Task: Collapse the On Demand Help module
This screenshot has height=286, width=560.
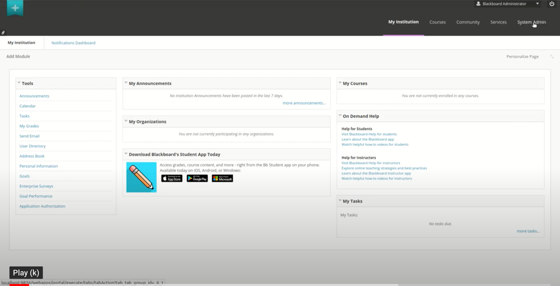Action: [x=340, y=116]
